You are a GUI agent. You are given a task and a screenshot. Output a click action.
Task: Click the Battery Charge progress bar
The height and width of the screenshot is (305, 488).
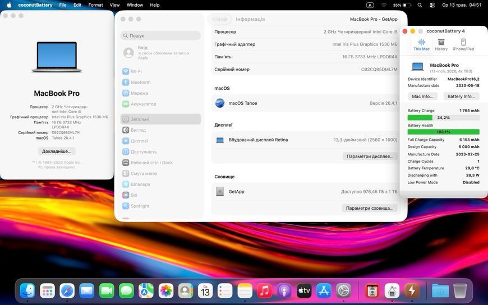pos(443,118)
